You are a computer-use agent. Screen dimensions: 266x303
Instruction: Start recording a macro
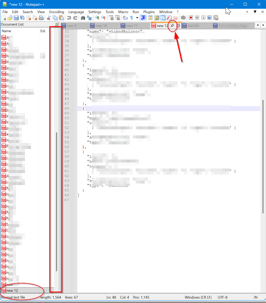(x=190, y=18)
